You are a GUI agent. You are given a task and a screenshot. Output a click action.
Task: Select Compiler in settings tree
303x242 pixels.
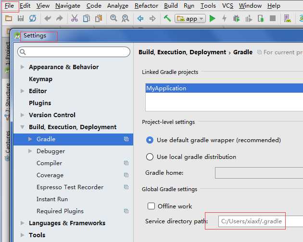point(49,163)
